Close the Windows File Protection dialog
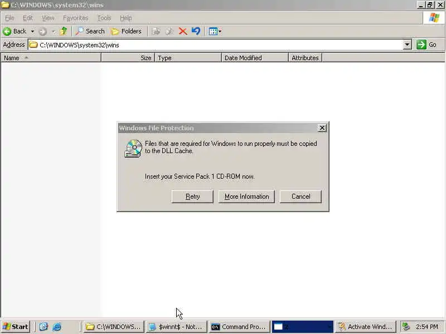 [x=322, y=128]
